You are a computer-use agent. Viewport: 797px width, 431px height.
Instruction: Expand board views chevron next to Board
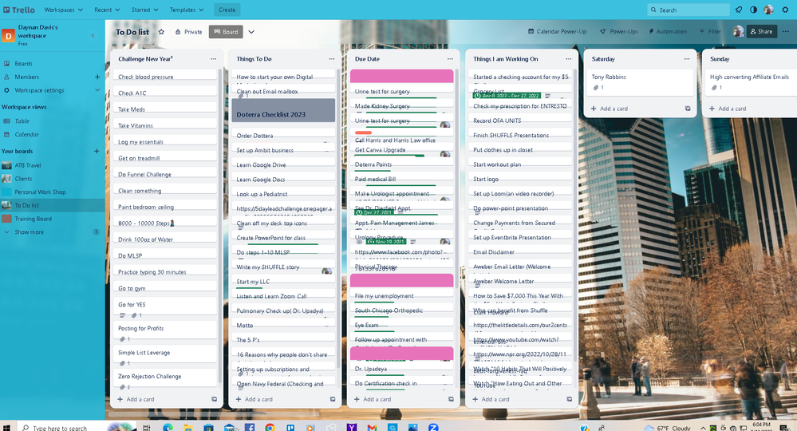pyautogui.click(x=251, y=31)
